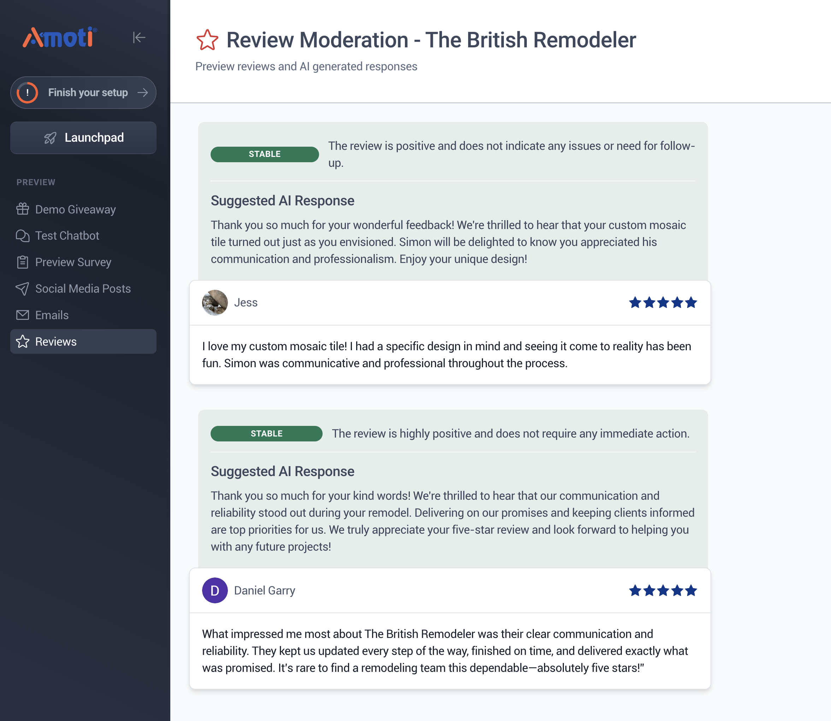The height and width of the screenshot is (721, 831).
Task: Click the Demo Giveaway gift icon
Action: click(23, 209)
